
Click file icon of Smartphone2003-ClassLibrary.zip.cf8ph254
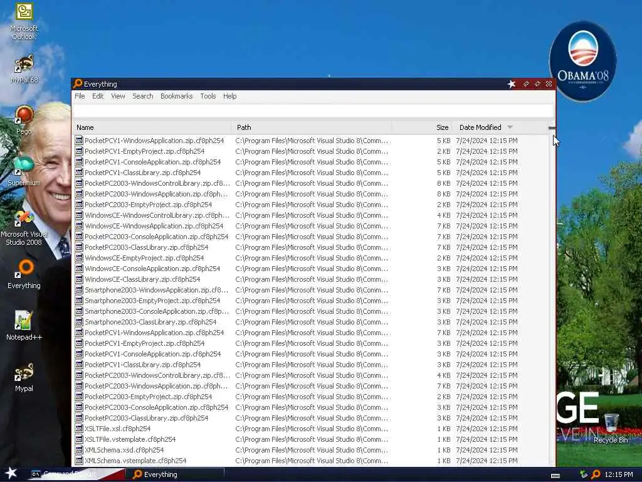[79, 322]
